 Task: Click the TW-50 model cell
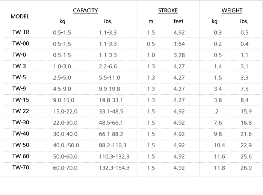coord(21,145)
